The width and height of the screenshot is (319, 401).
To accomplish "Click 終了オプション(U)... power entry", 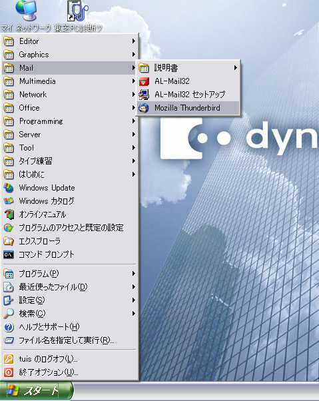I will pos(70,372).
